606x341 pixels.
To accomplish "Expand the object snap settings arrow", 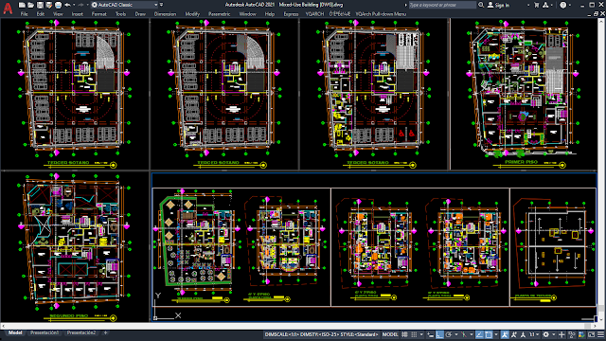I will (x=496, y=334).
